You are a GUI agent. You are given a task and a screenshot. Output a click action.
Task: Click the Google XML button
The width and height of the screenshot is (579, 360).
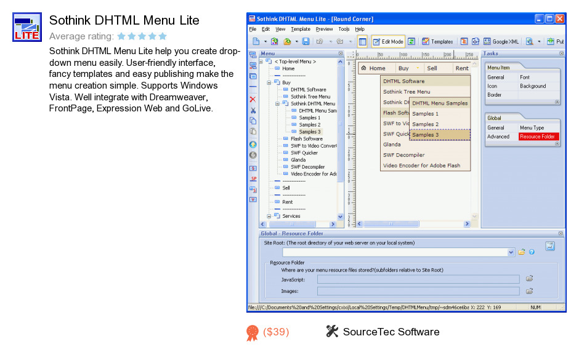pyautogui.click(x=501, y=42)
